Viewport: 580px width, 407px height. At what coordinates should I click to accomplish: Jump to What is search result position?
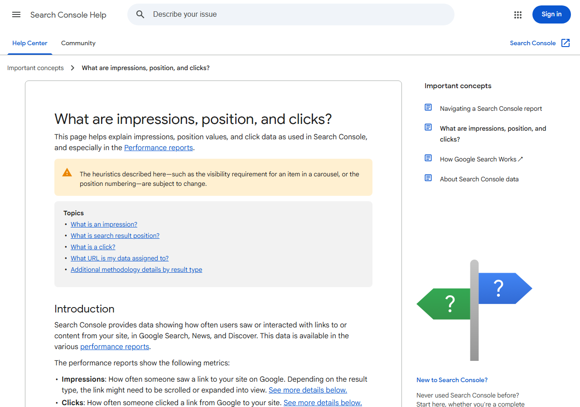point(115,236)
